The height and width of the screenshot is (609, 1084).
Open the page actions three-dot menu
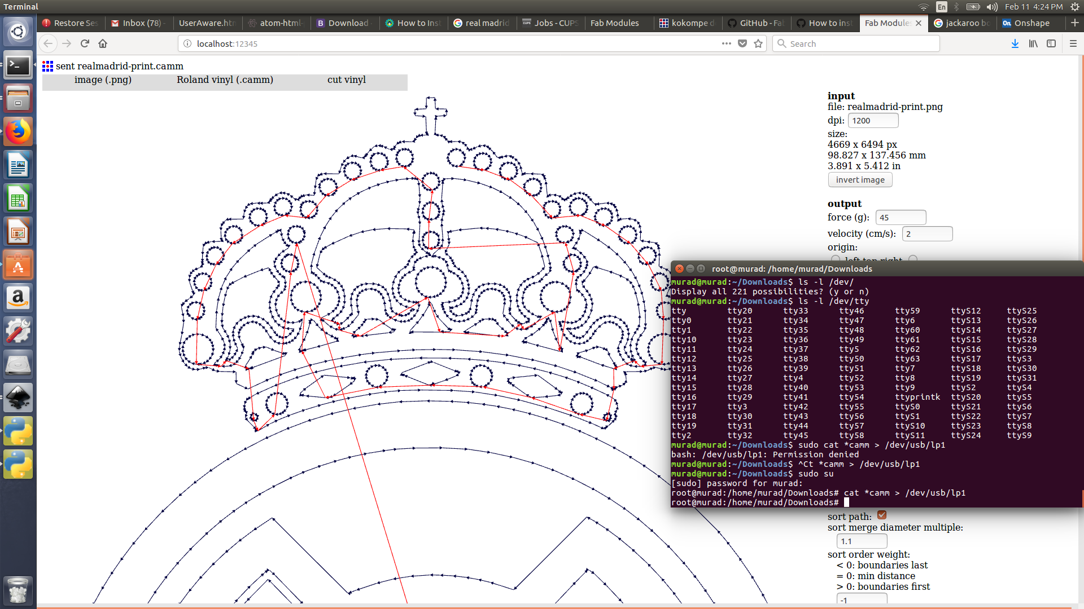click(727, 43)
